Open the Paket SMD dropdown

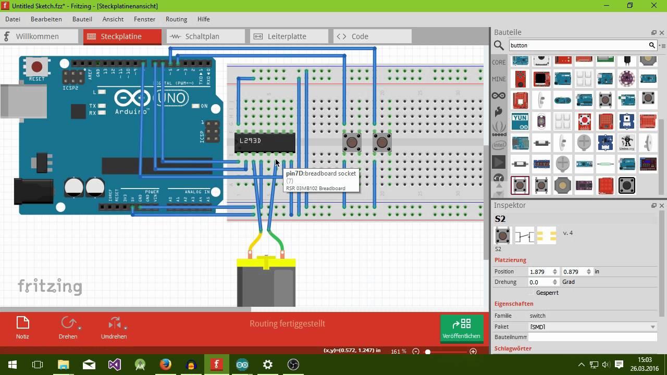pos(592,327)
